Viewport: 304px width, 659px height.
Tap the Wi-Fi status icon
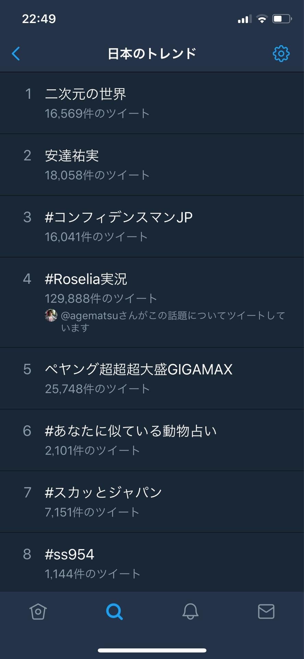click(x=262, y=19)
